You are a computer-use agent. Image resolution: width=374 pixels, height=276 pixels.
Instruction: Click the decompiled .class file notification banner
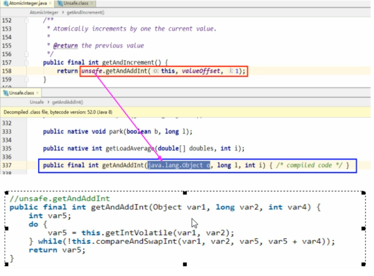[185, 112]
